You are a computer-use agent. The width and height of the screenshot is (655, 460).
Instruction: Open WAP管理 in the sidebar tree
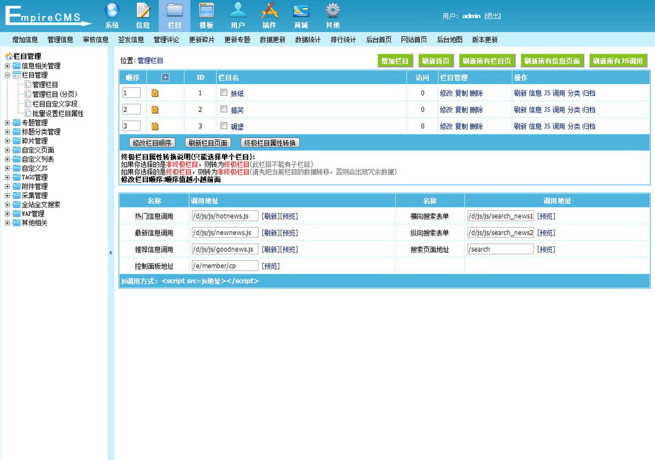tap(33, 214)
